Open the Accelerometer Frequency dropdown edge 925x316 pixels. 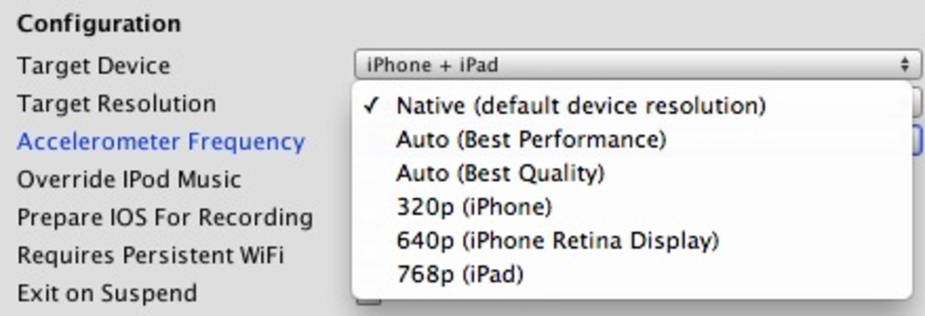pos(918,140)
